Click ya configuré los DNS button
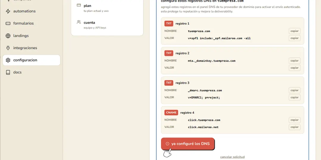Image resolution: width=321 pixels, height=160 pixels. [188, 144]
